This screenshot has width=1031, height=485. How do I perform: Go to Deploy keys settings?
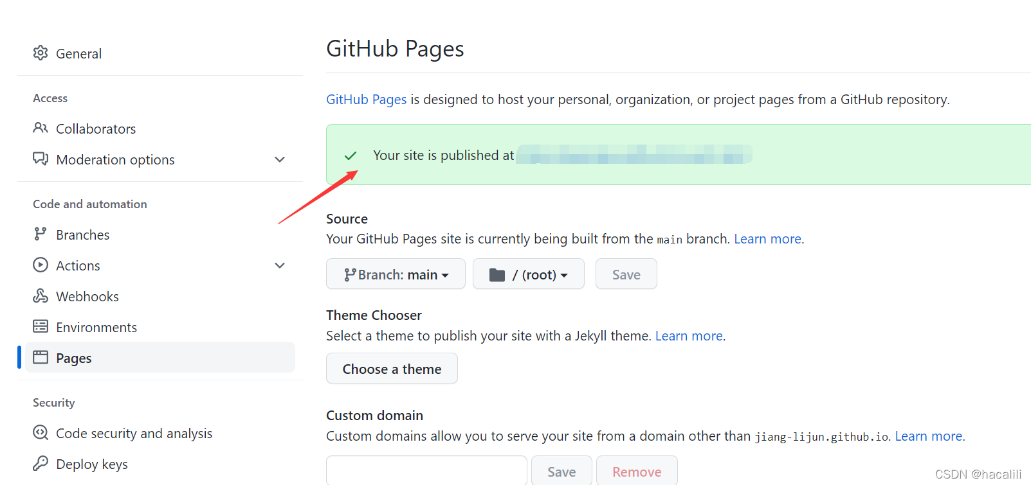click(92, 464)
